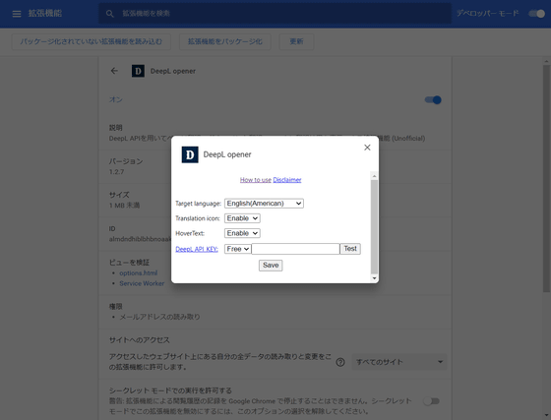This screenshot has height=420, width=551.
Task: Open the Target language dropdown
Action: [264, 204]
